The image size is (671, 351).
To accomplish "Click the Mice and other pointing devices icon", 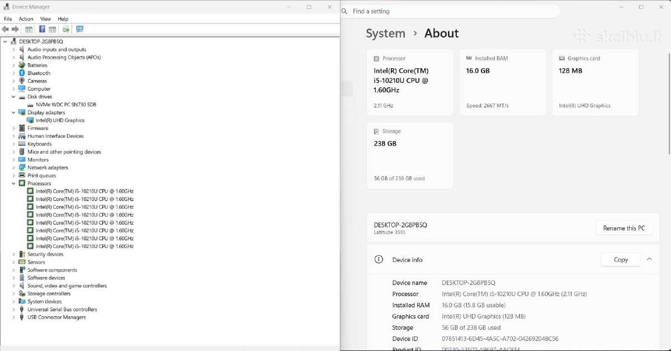I will click(22, 152).
